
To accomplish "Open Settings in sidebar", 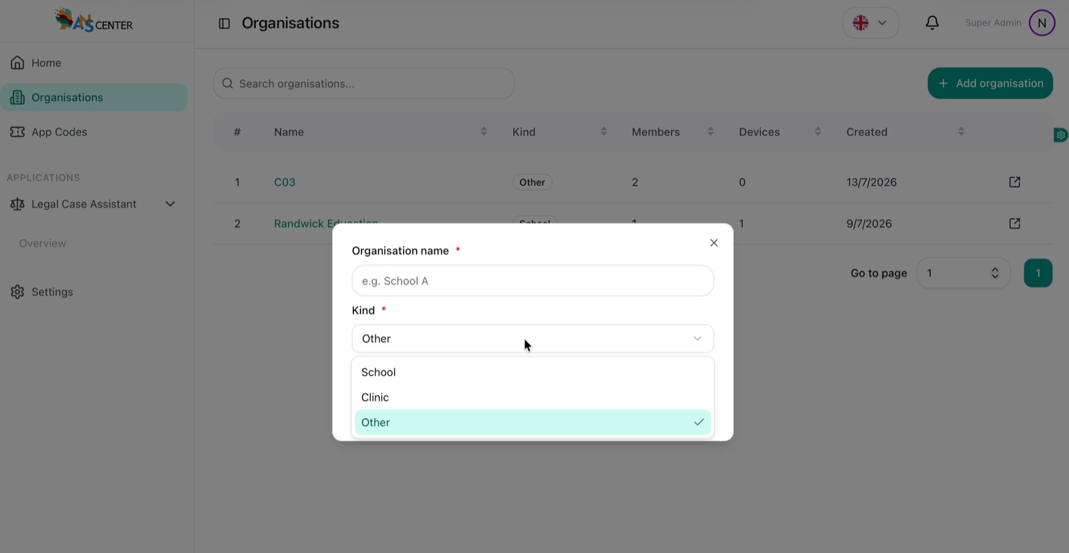I will (x=94, y=292).
